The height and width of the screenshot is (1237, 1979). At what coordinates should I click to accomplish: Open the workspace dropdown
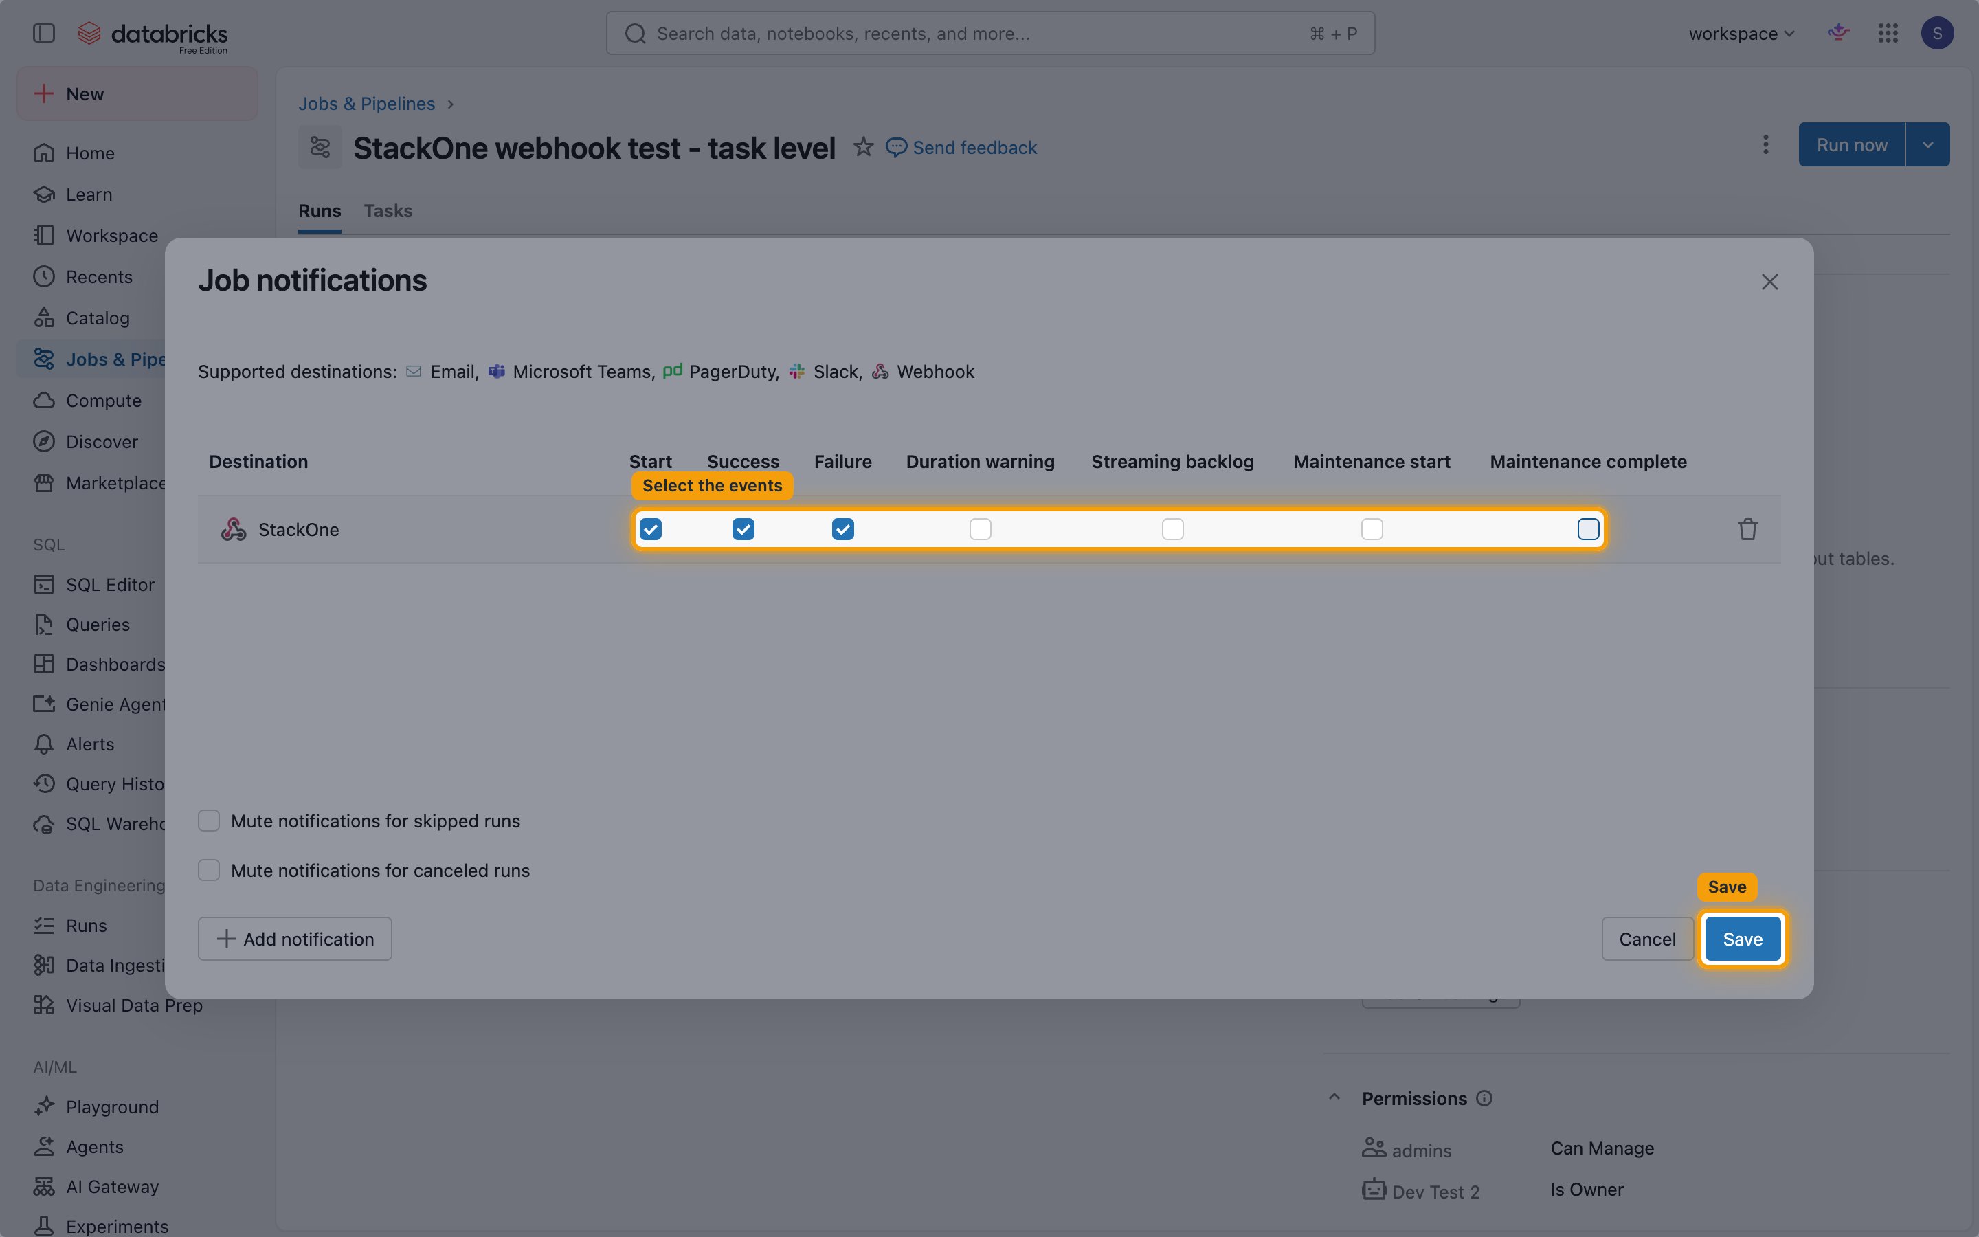point(1741,34)
